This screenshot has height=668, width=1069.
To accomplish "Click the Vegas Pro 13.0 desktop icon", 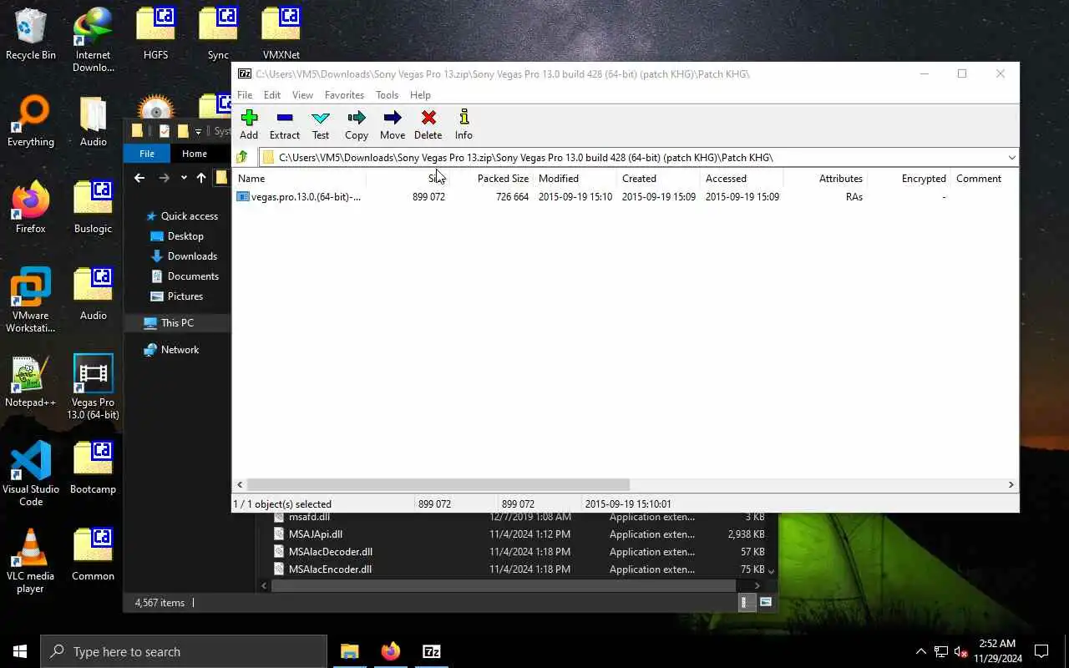I will (x=93, y=388).
